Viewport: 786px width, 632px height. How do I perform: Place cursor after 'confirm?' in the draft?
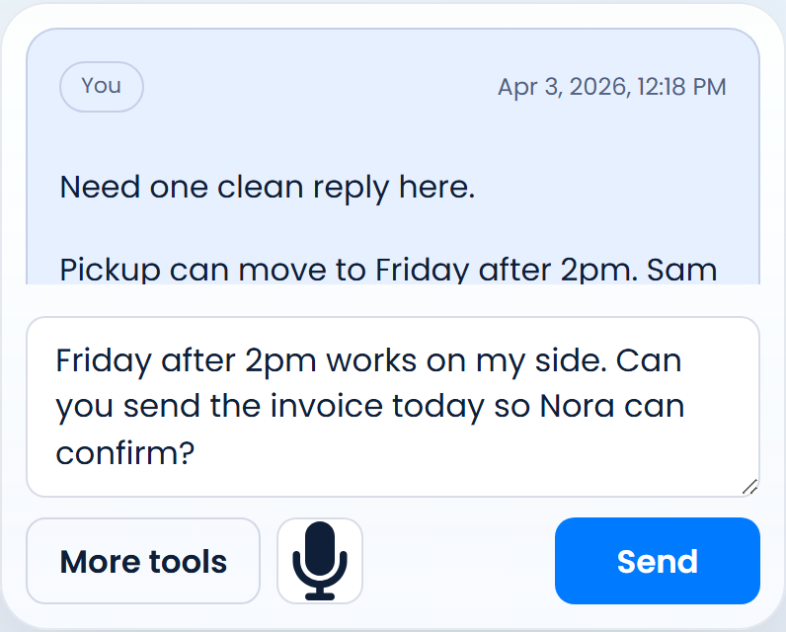click(195, 453)
